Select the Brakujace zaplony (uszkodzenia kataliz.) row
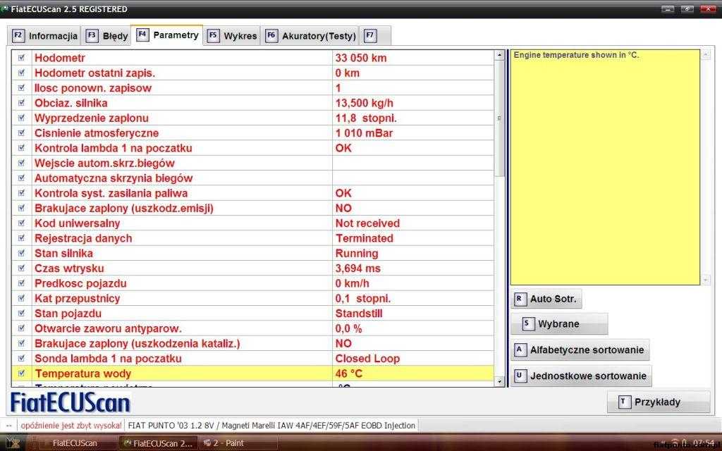Screen dimensions: 722x451 (252, 343)
